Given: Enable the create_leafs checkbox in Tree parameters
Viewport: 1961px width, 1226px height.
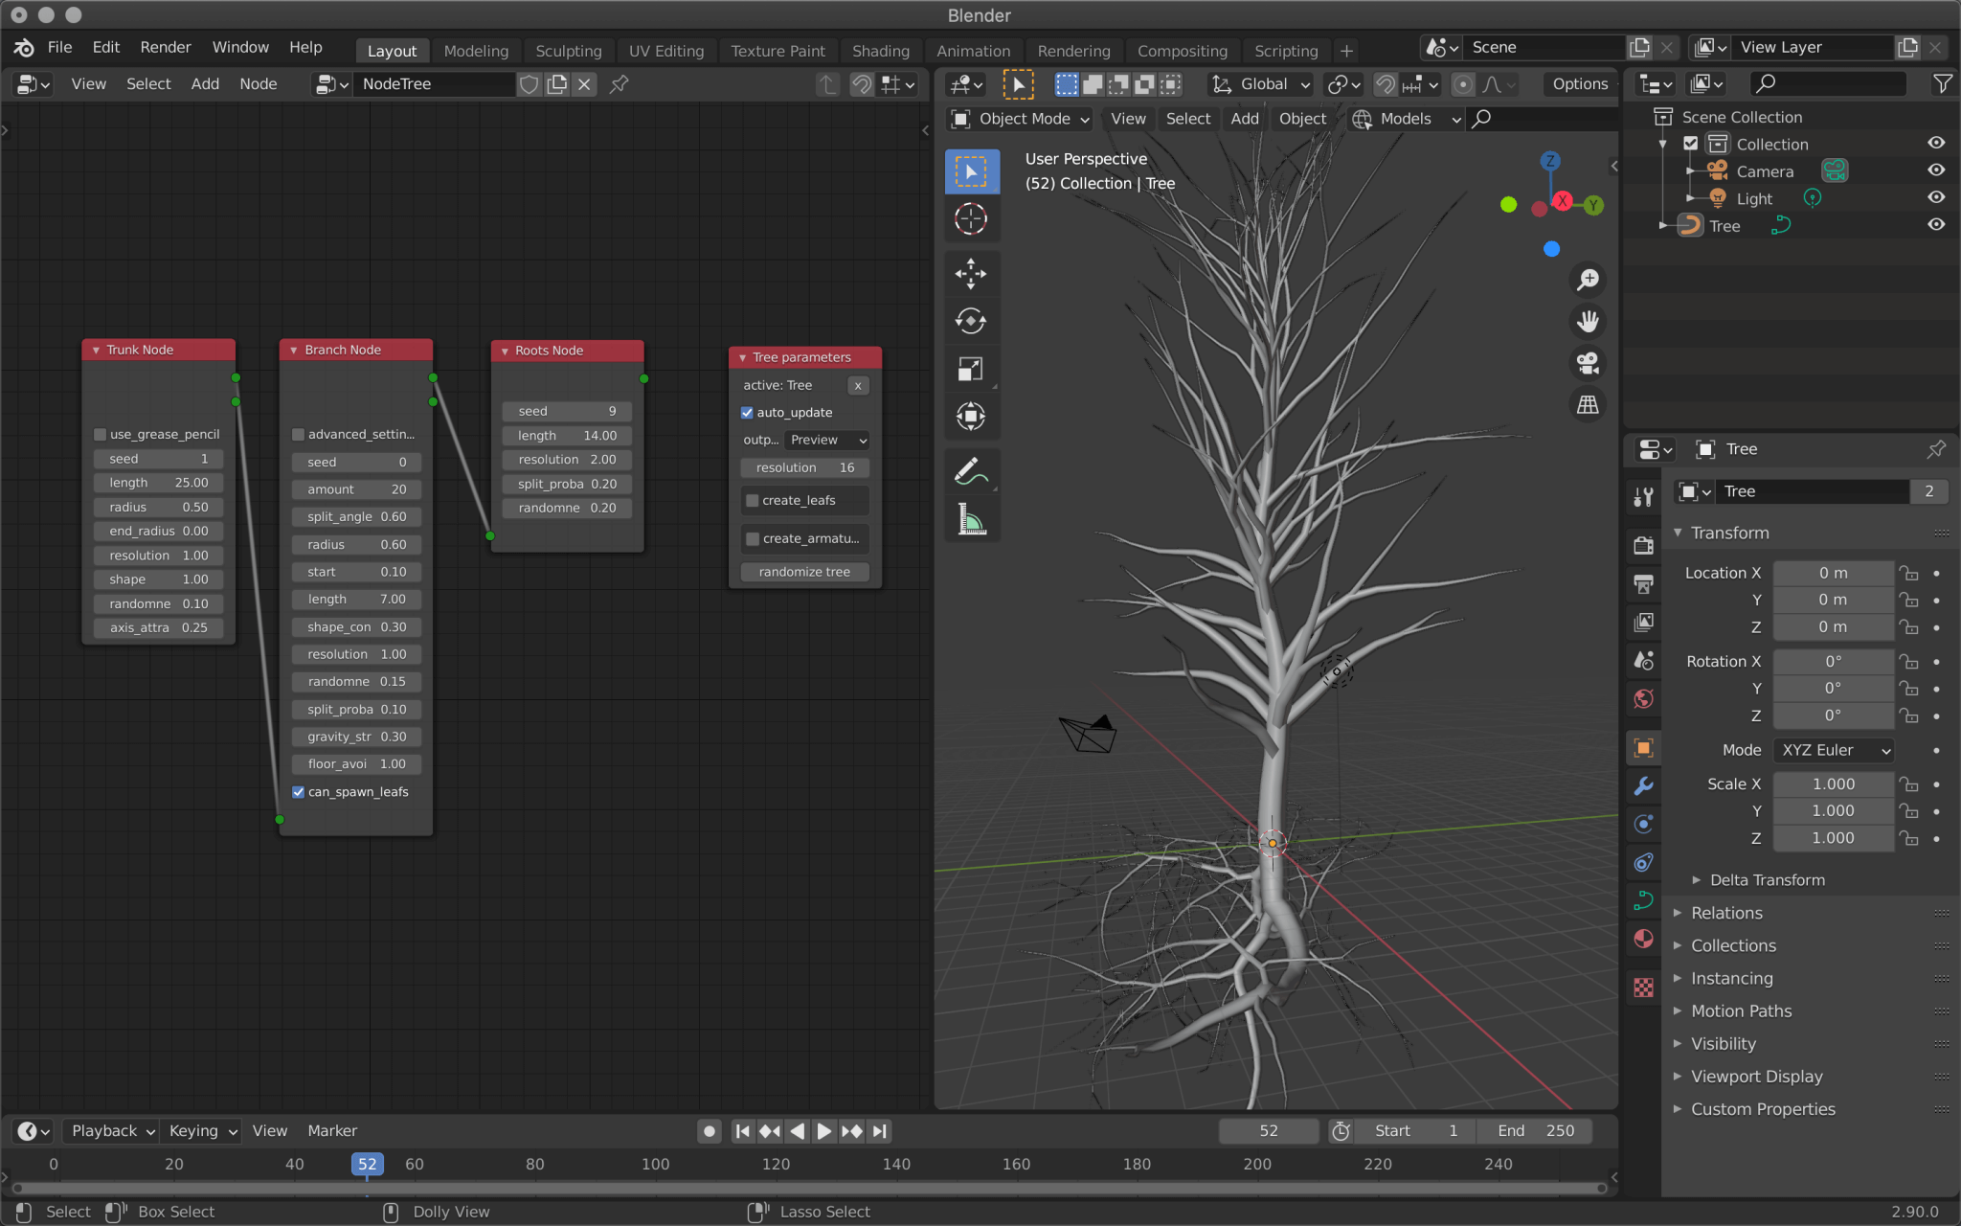Looking at the screenshot, I should pyautogui.click(x=752, y=500).
